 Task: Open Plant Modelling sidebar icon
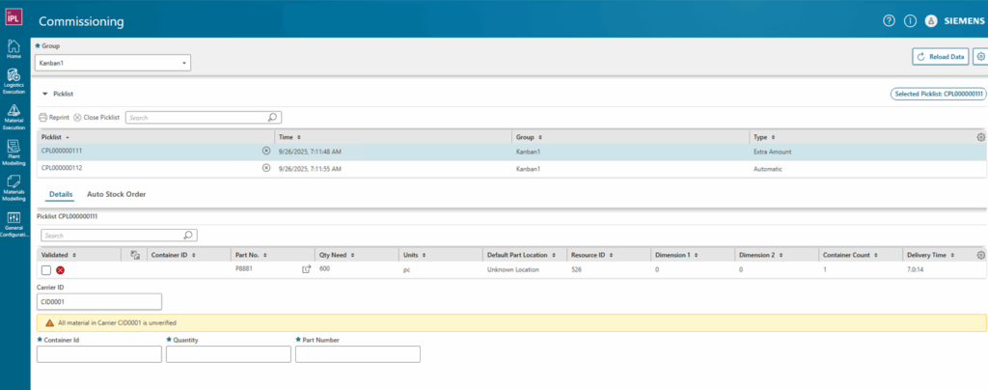click(x=14, y=152)
